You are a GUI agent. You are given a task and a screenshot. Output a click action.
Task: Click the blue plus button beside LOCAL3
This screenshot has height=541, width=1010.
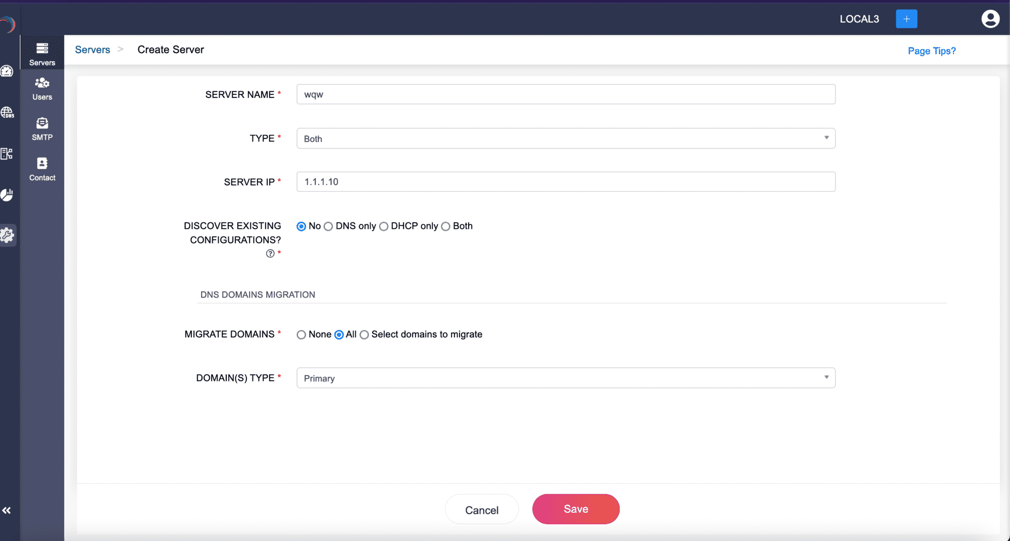click(906, 19)
